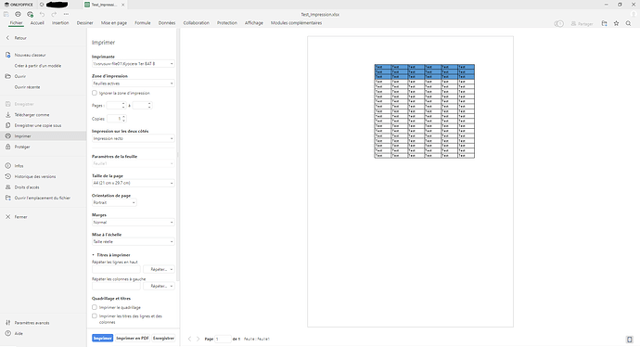Viewport: 640px width, 347px height.
Task: Open Impression recto duplex dropdown
Action: pos(133,138)
